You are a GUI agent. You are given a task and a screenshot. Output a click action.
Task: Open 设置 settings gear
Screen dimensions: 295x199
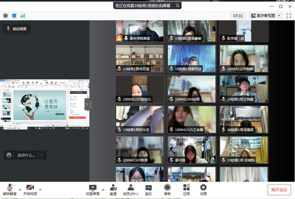203,188
